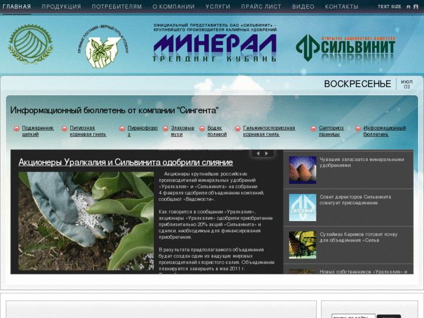Open the КОНТАКТЫ page
Image resolution: width=424 pixels, height=318 pixels.
tap(342, 6)
